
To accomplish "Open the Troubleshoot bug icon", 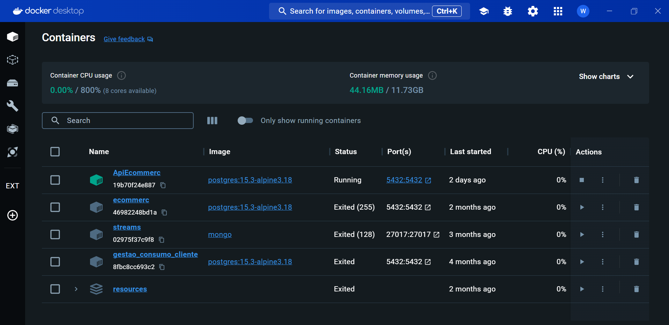I will pyautogui.click(x=508, y=11).
